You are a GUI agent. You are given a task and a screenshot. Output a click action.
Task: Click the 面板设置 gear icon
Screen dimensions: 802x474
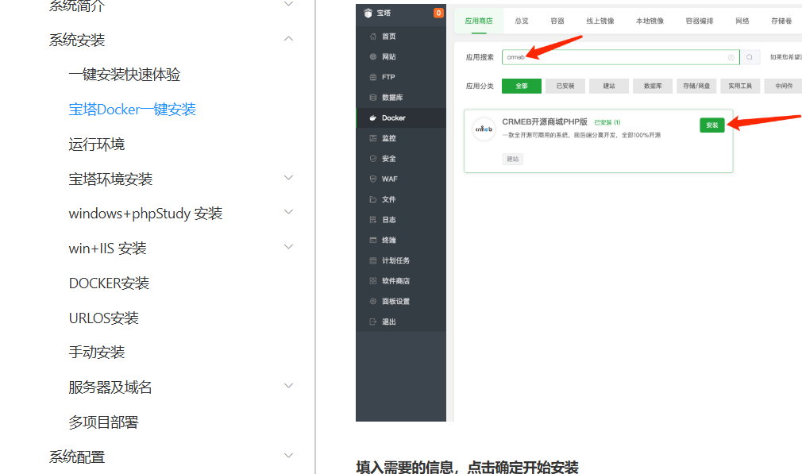[x=373, y=301]
